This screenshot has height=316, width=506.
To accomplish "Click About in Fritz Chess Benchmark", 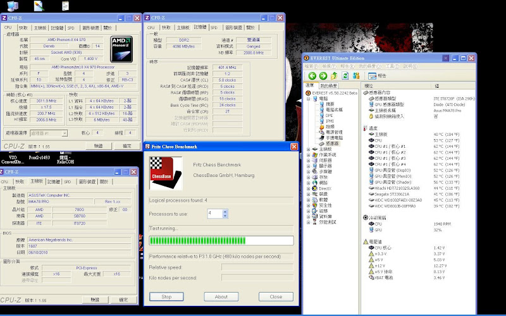I will click(221, 296).
